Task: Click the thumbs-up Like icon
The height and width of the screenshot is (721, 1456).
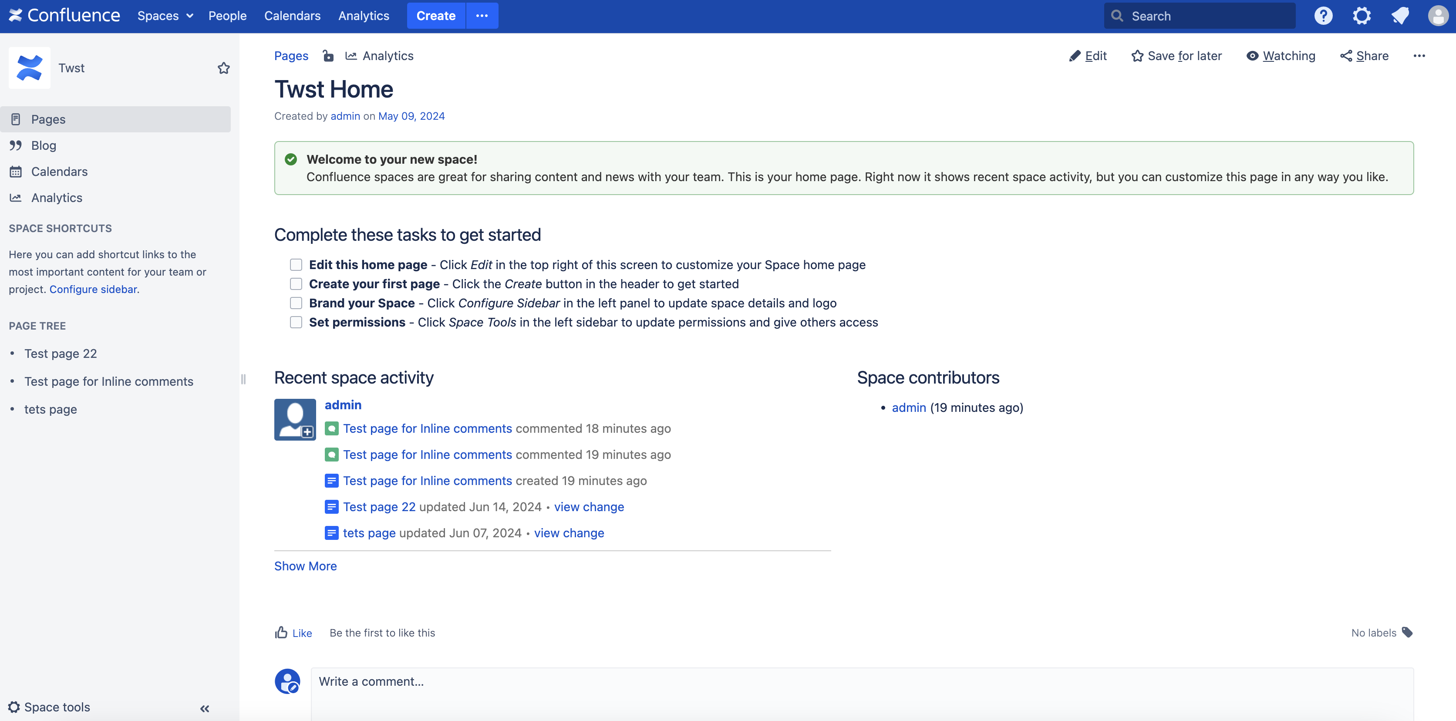Action: [x=281, y=632]
